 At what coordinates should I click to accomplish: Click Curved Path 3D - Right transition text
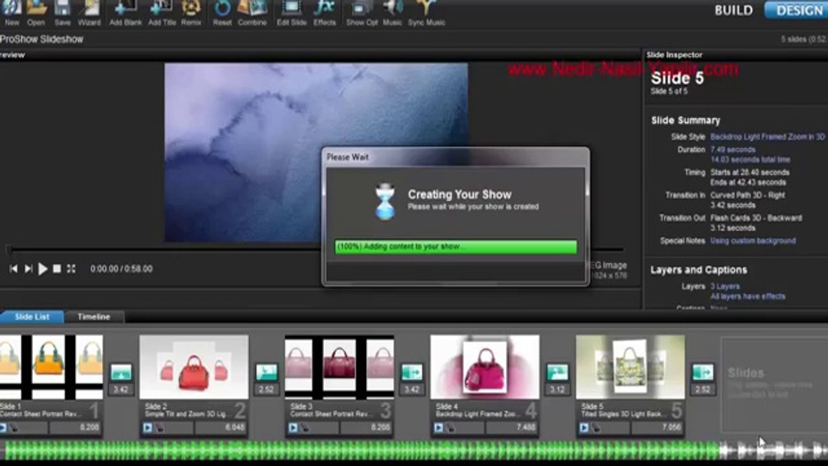click(748, 195)
